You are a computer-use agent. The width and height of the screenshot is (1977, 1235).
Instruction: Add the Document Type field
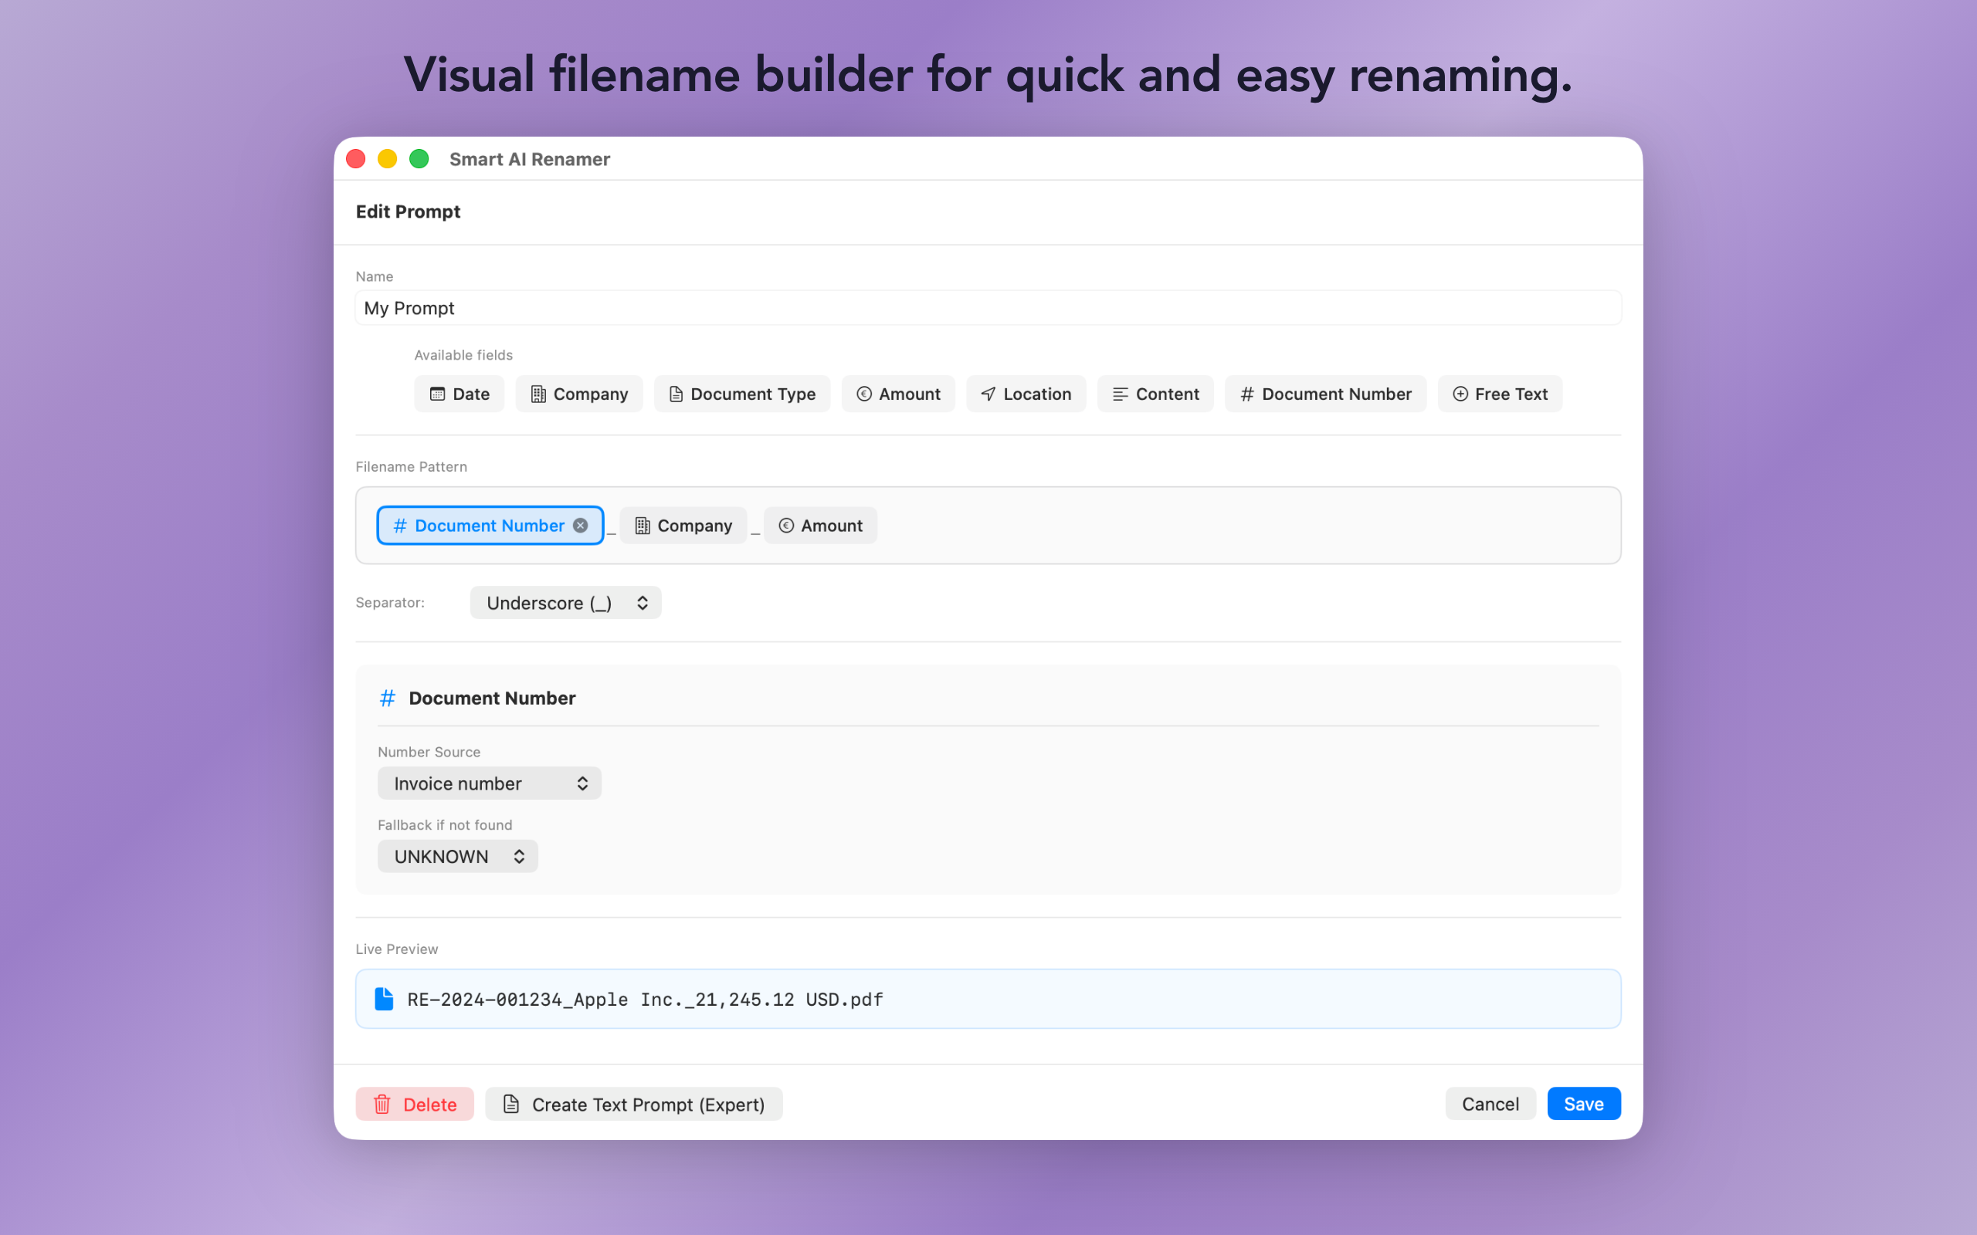point(742,394)
